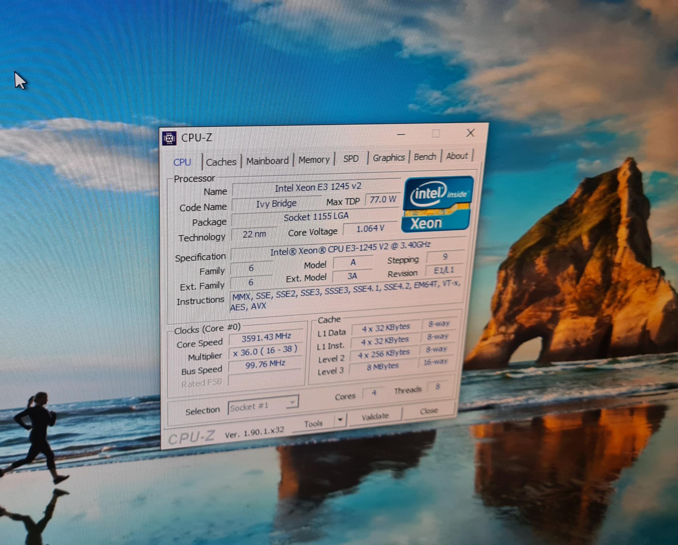678x545 pixels.
Task: Click the Socket 1155 LGA package value
Action: click(316, 217)
